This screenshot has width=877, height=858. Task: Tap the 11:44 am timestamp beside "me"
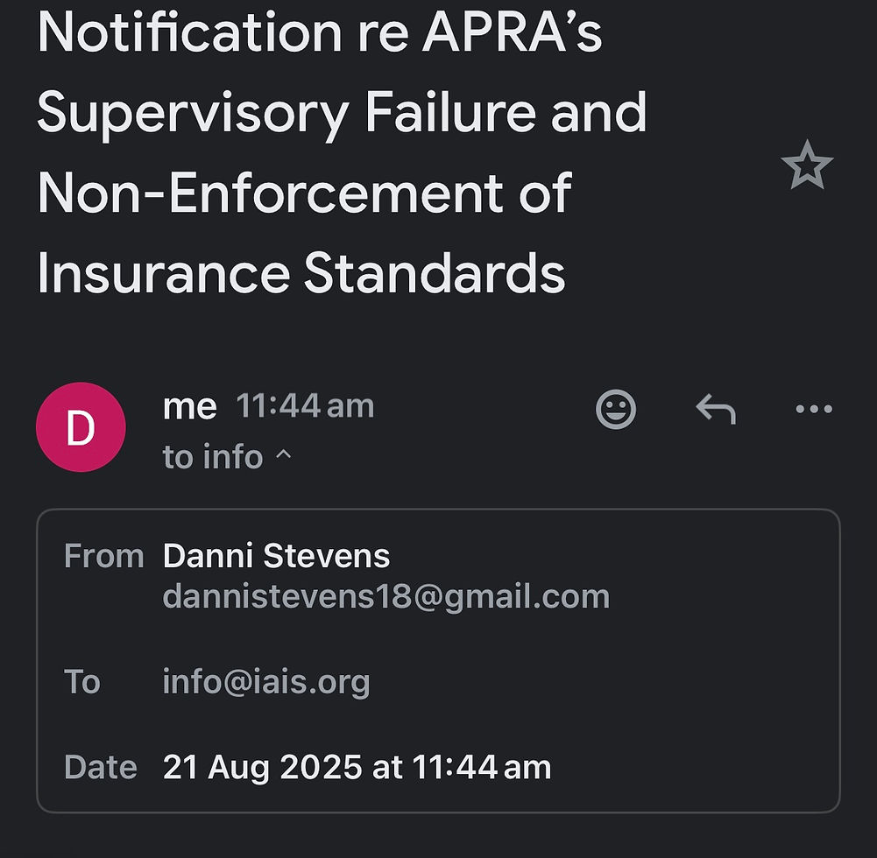[305, 406]
